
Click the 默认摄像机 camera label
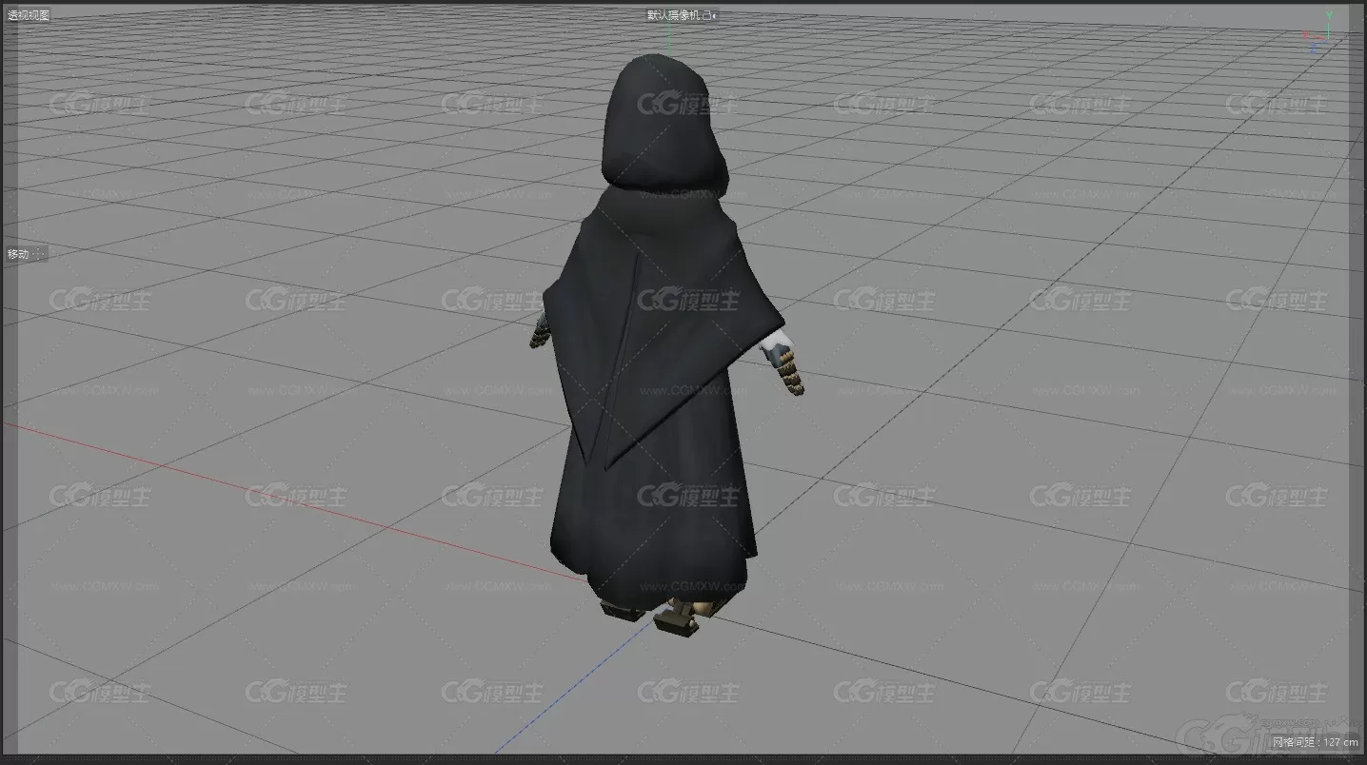[675, 15]
